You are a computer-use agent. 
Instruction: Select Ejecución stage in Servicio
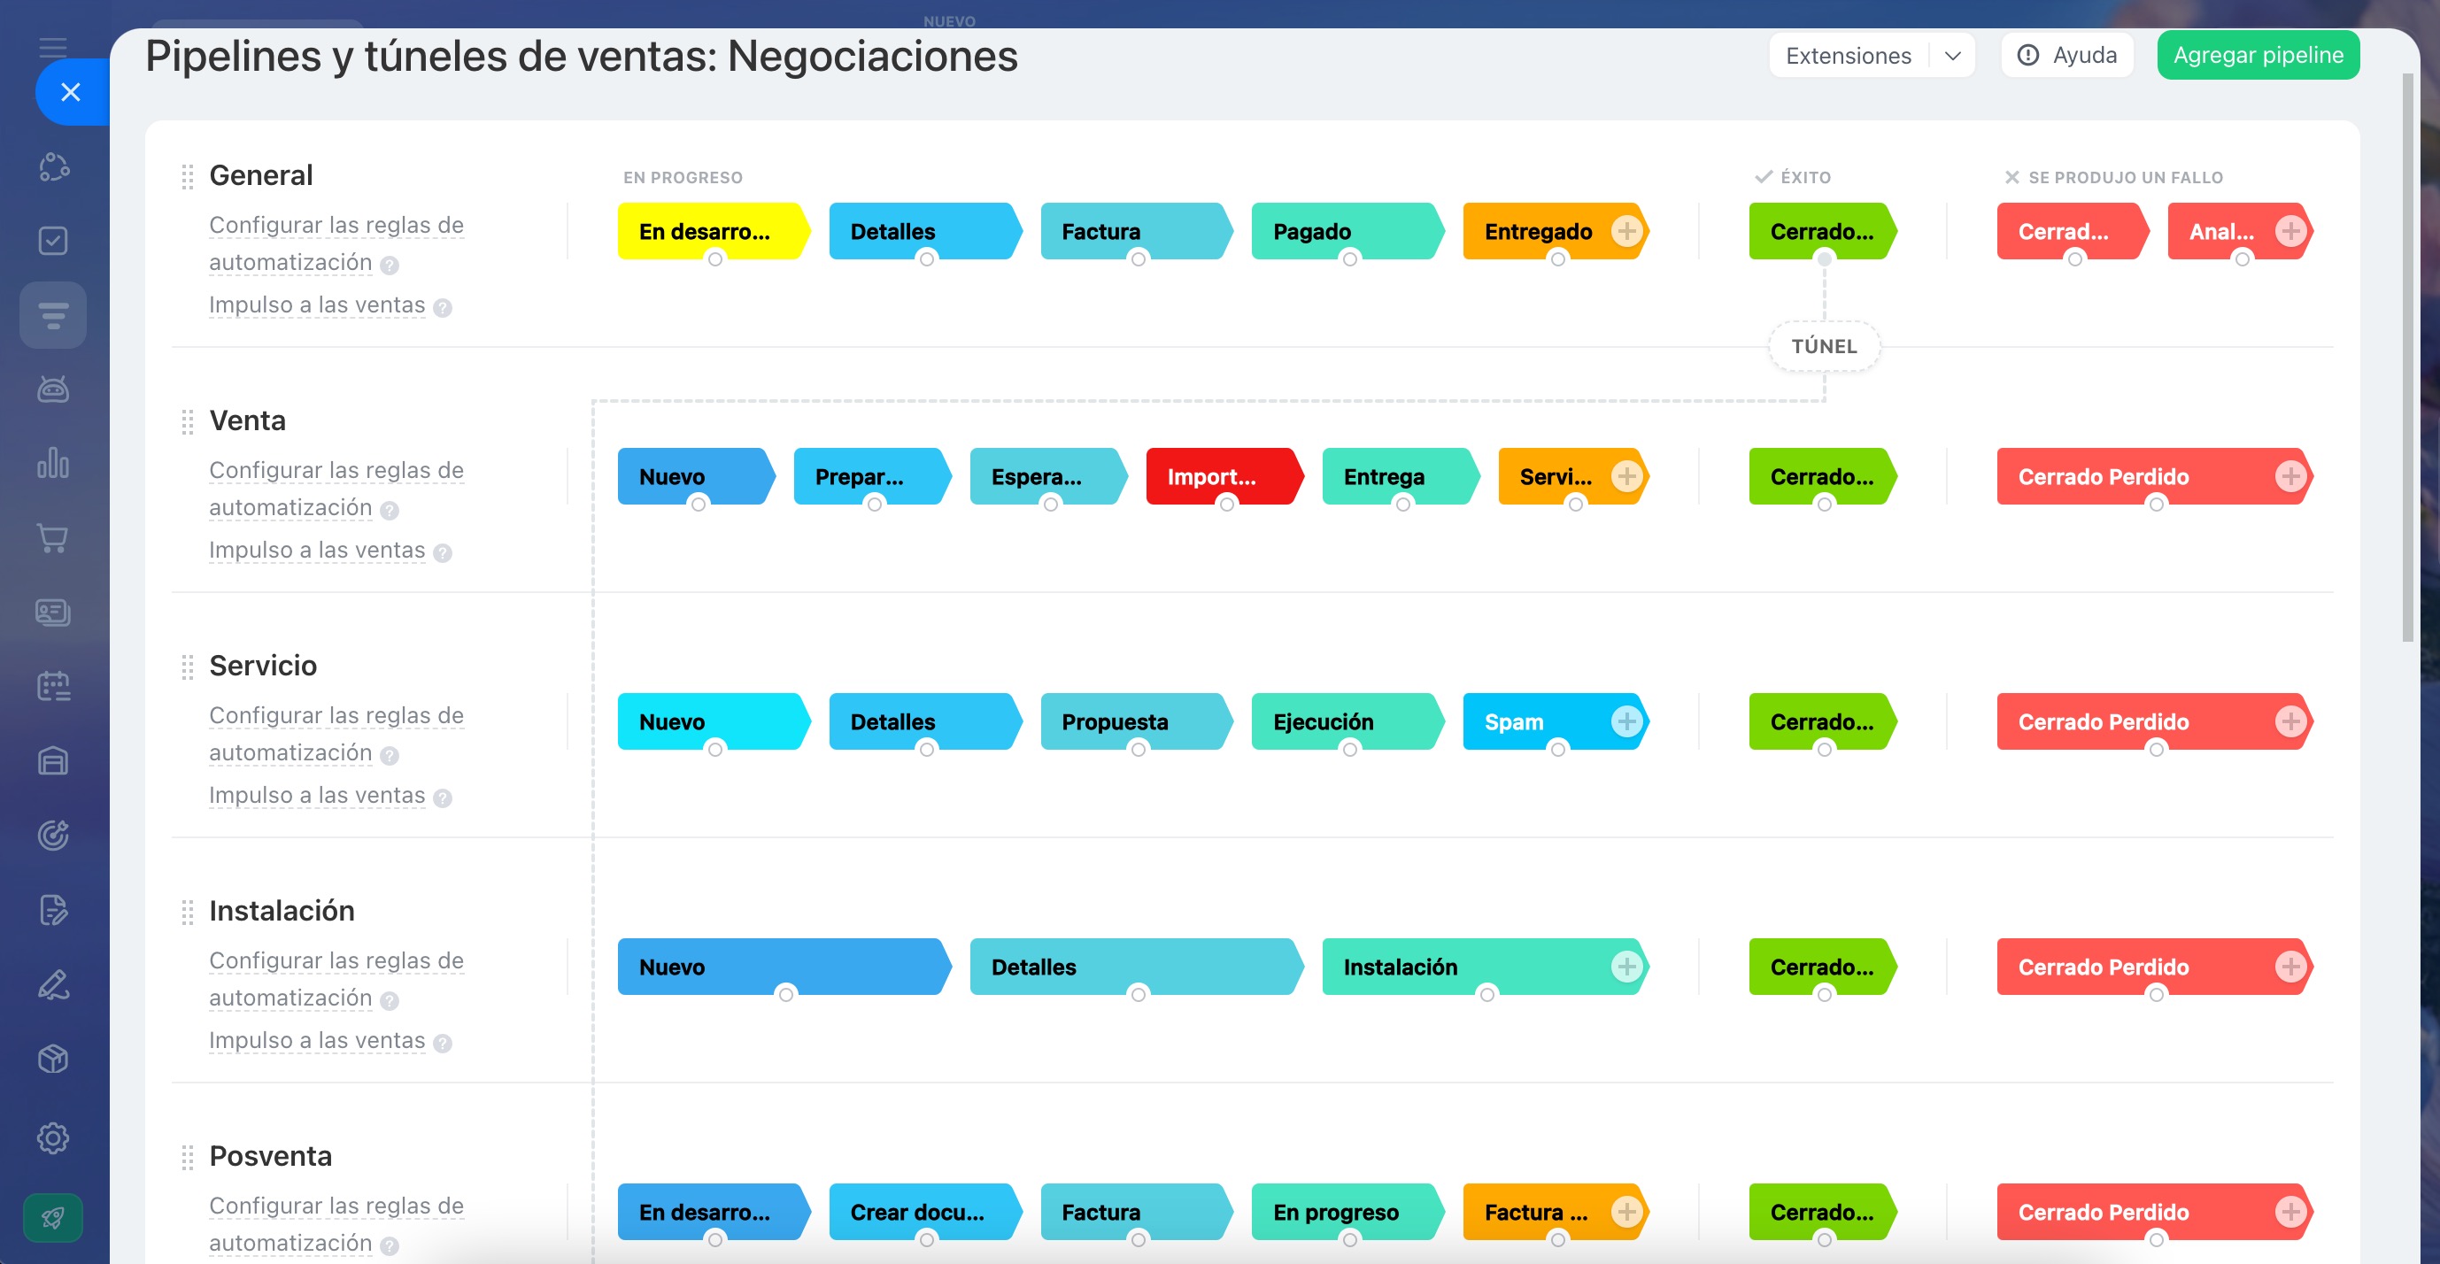tap(1347, 721)
